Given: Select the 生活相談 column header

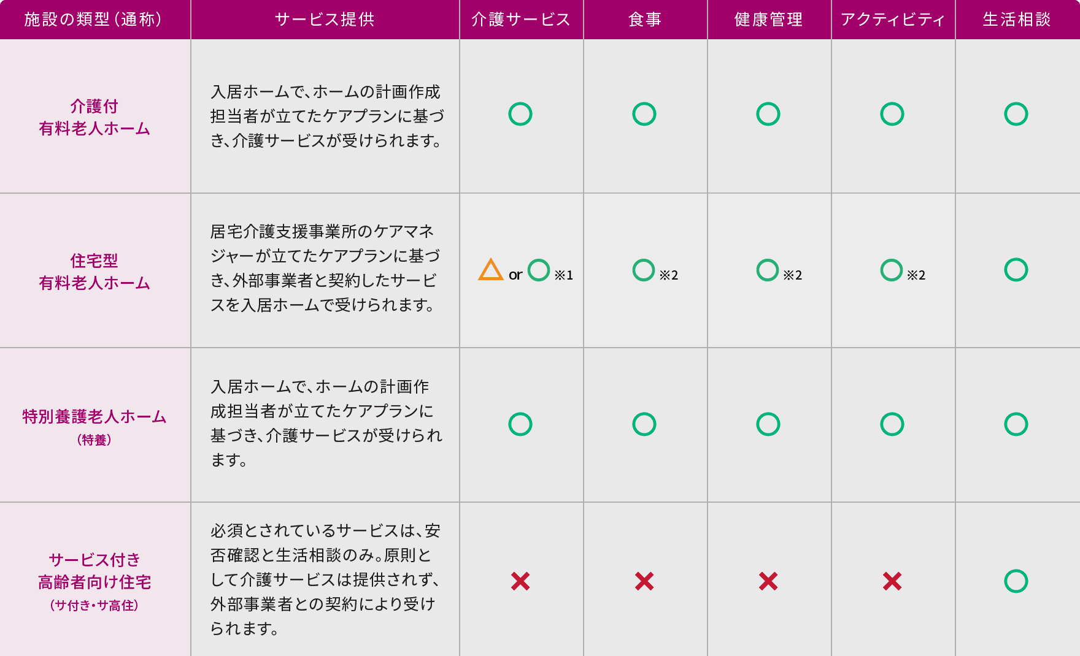Looking at the screenshot, I should [1017, 20].
